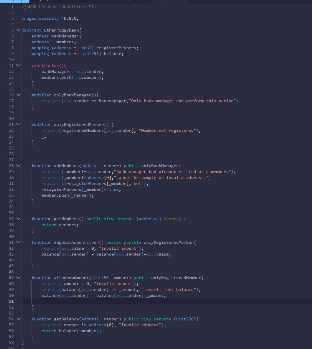Click the 'memory' keyword on line 37
Screen dimensions: 312x349
171,219
